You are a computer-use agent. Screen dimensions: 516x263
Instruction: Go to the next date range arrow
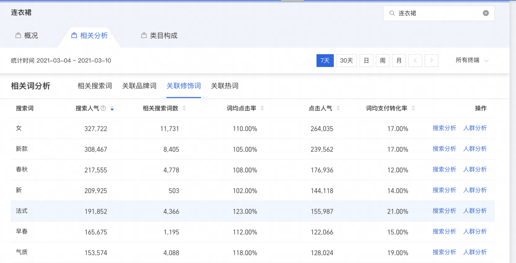[431, 60]
